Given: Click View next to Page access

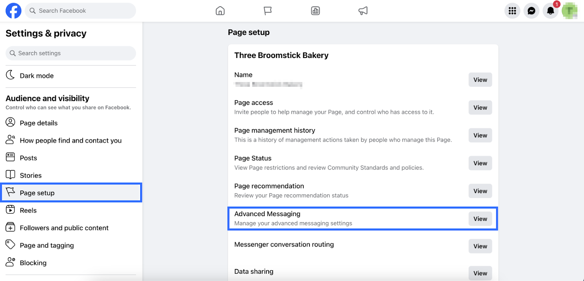Looking at the screenshot, I should [480, 108].
